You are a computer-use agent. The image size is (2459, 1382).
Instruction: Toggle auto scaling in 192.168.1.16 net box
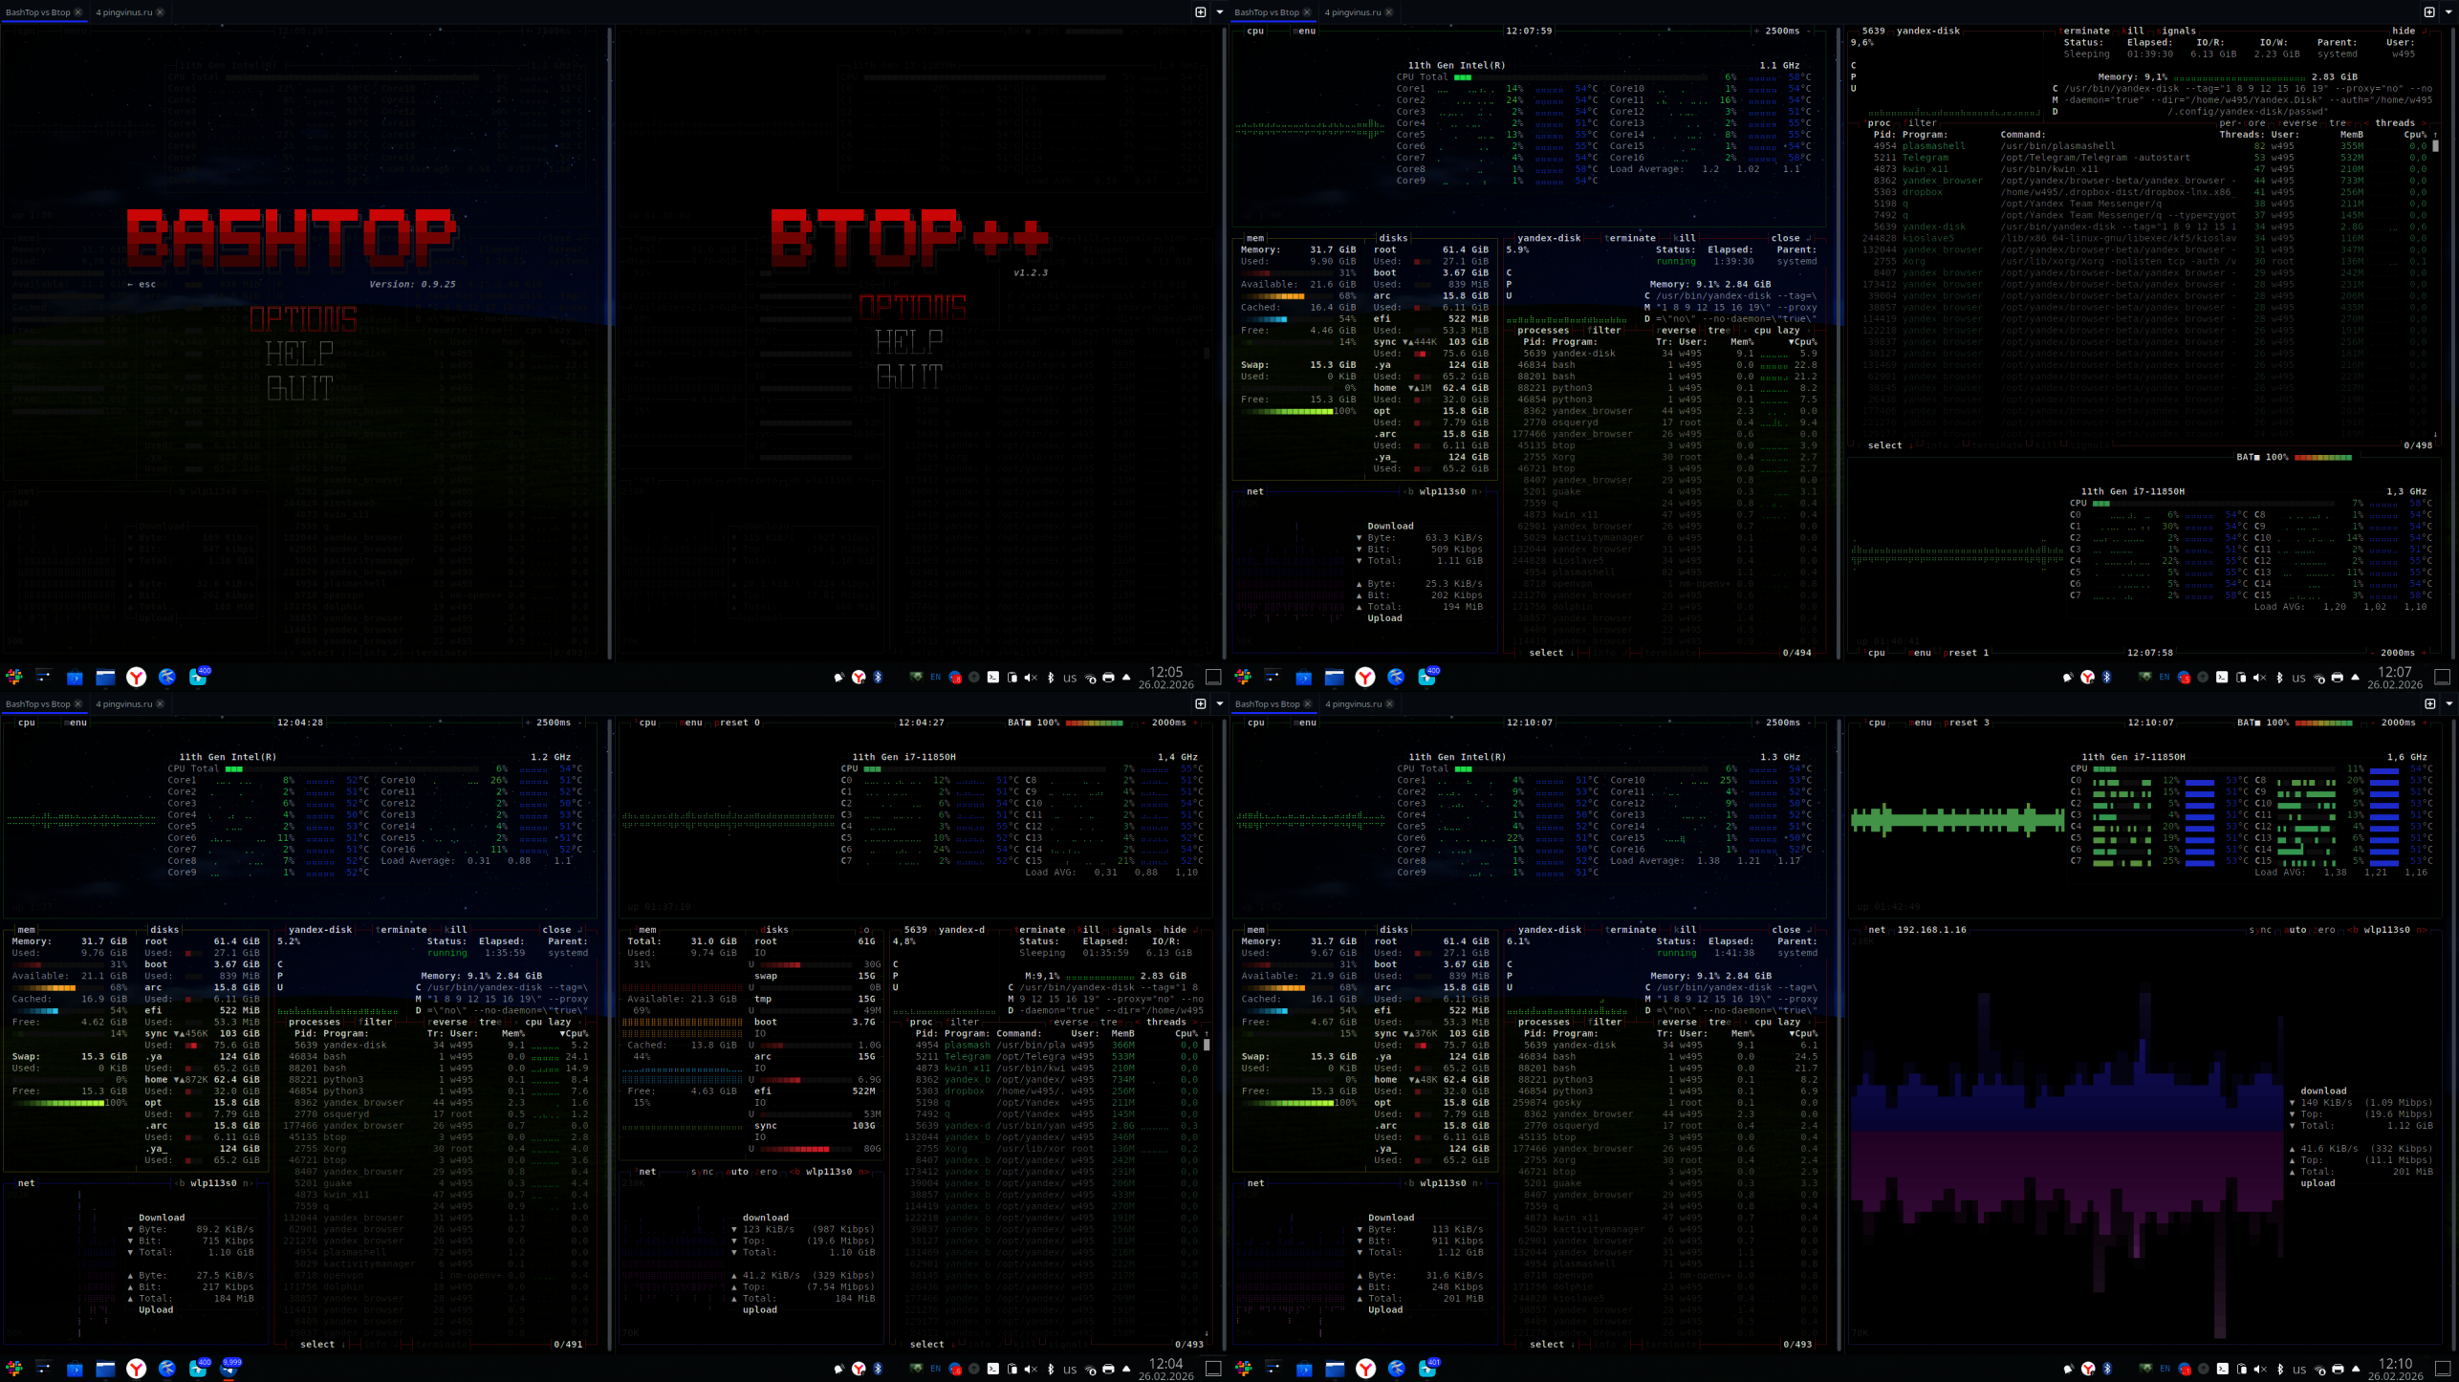point(2296,929)
